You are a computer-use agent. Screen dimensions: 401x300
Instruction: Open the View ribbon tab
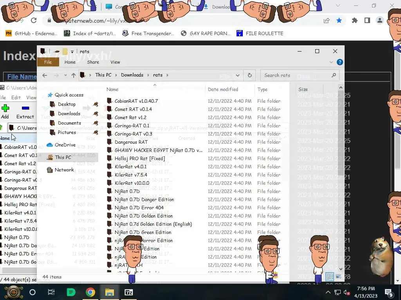point(115,62)
